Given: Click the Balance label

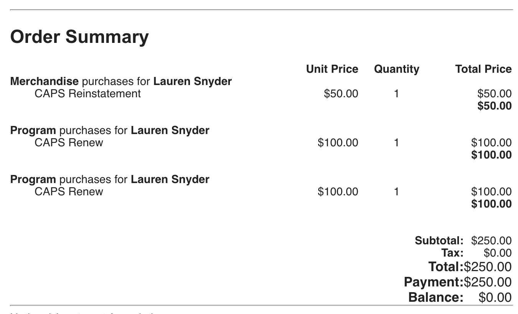Looking at the screenshot, I should pyautogui.click(x=436, y=297).
